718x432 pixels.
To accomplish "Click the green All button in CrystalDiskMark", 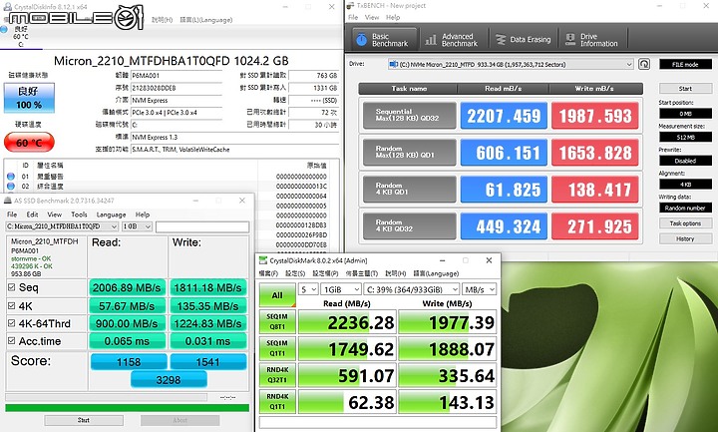I will pos(277,295).
